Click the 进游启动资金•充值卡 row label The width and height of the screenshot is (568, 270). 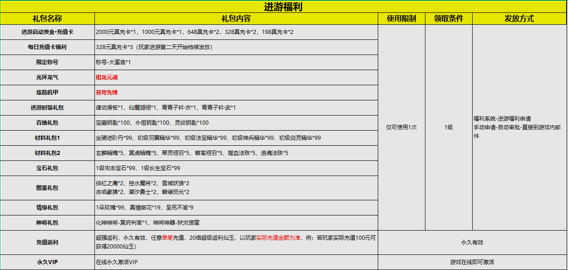47,32
